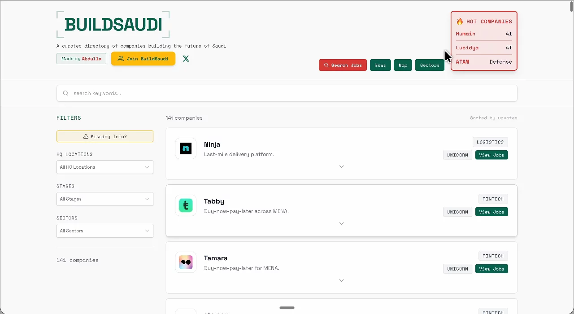View jobs for Tamara

491,269
